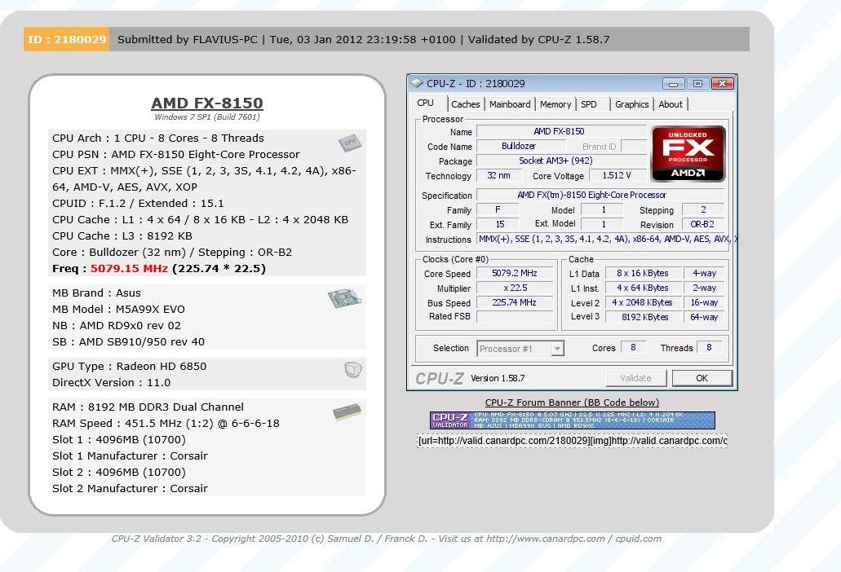Viewport: 841px width, 572px height.
Task: Click the Revision OR-B2 value
Action: [702, 224]
